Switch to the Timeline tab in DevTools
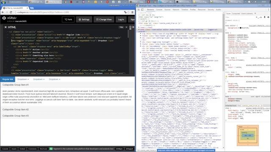This screenshot has width=271, height=152. (185, 10)
